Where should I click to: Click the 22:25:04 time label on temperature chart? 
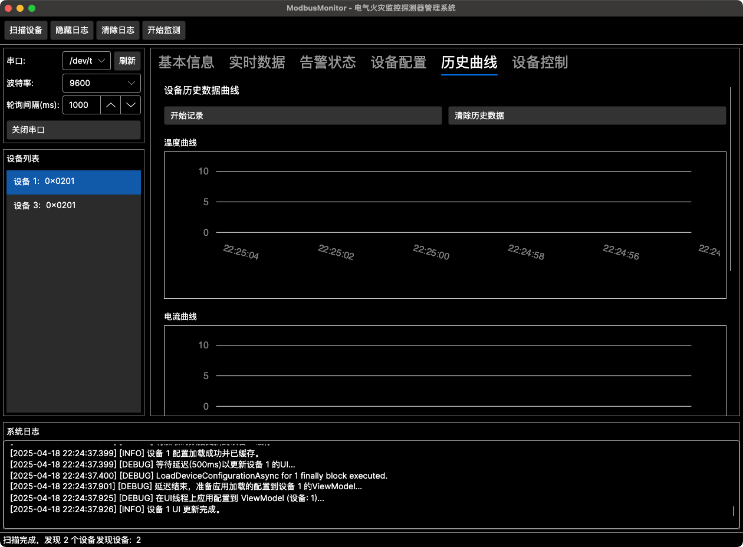click(x=241, y=252)
